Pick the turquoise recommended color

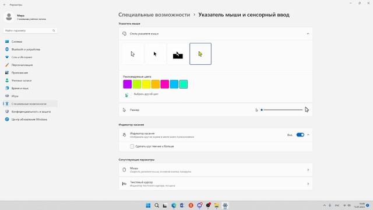pyautogui.click(x=184, y=84)
